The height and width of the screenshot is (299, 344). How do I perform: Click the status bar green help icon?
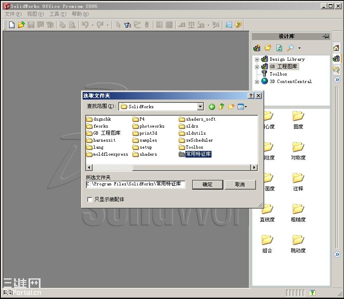pos(313,293)
